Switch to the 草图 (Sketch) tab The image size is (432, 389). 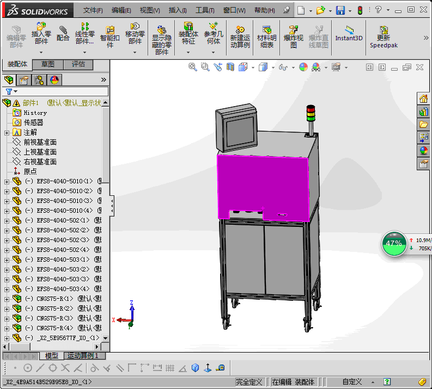point(48,64)
